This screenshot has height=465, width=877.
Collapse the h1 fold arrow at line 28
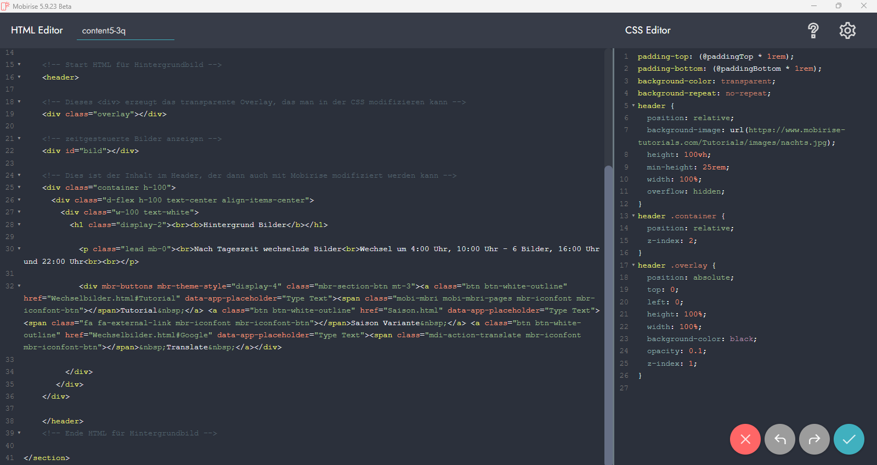(x=19, y=225)
